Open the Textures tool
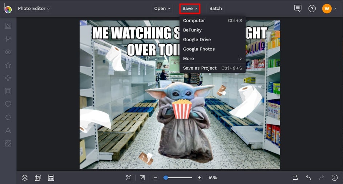This screenshot has height=184, width=343. point(8,143)
